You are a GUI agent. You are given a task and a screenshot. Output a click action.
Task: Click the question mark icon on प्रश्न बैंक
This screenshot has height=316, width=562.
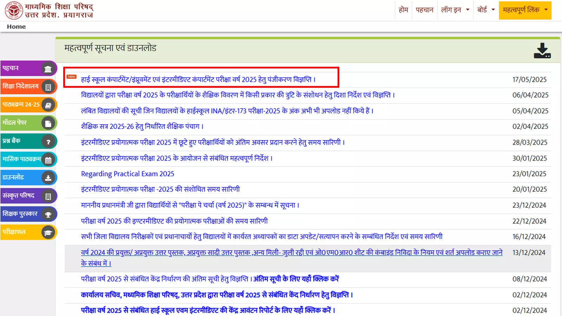pyautogui.click(x=48, y=141)
